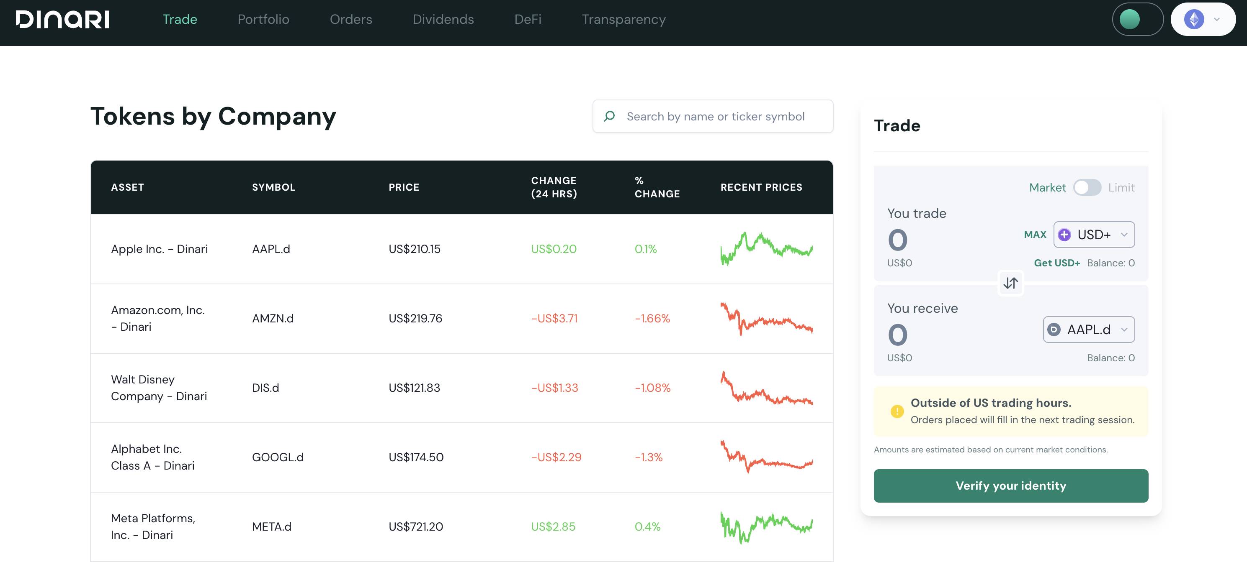Click the yellow trading hours warning icon

897,411
